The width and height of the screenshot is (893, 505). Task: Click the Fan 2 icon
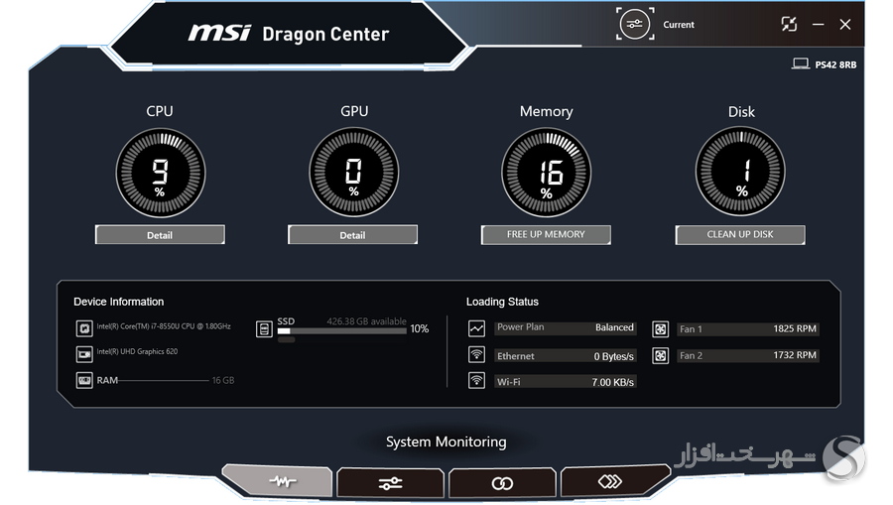click(x=660, y=356)
